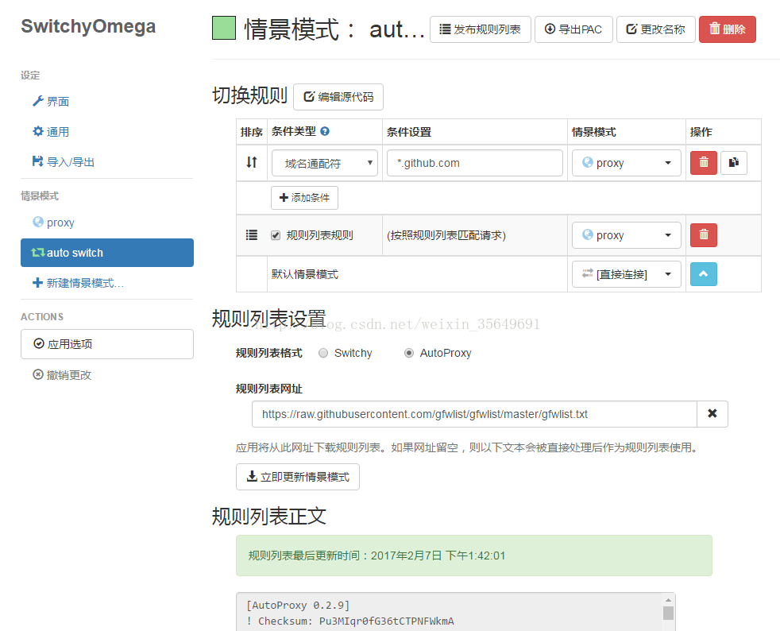
Task: Click the red 删除 profile button
Action: click(727, 29)
